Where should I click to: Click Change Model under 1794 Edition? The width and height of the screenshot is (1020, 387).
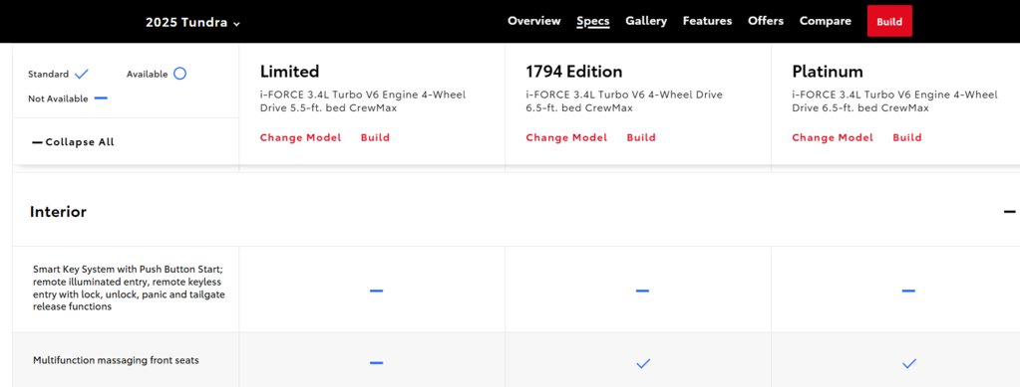[x=566, y=137]
